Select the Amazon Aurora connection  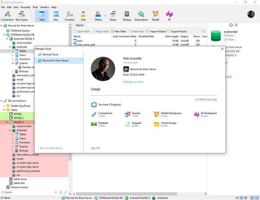19,187
